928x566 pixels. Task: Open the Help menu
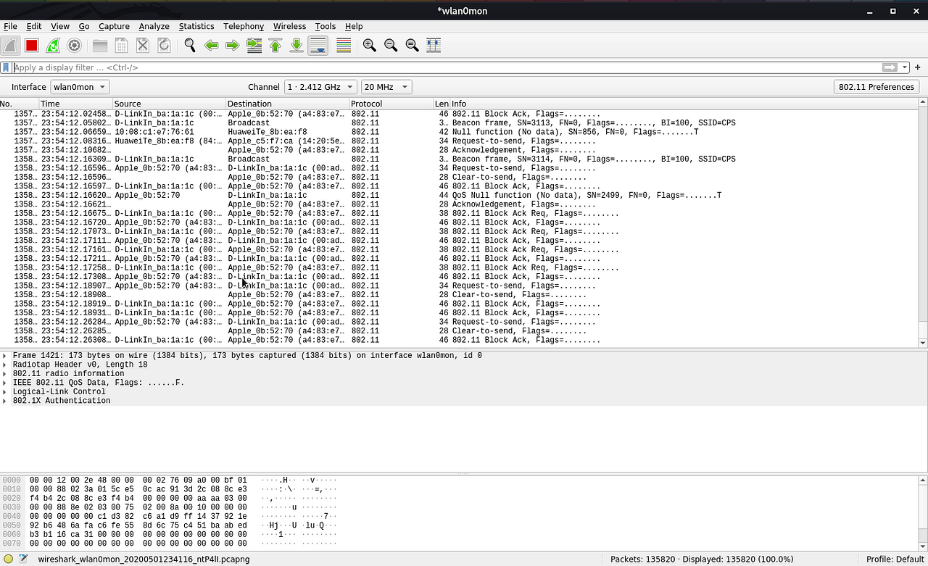(354, 26)
